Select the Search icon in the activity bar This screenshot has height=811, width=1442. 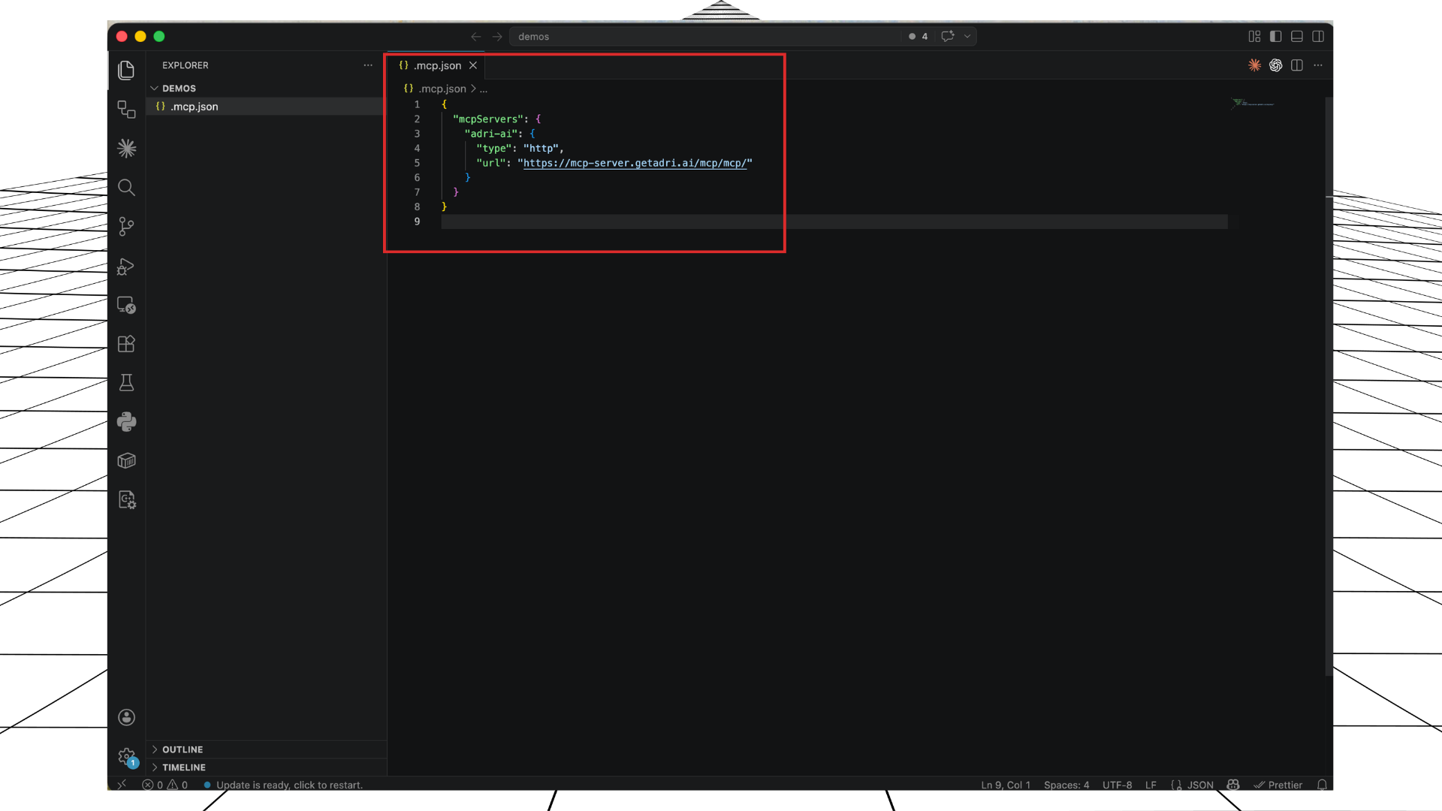point(126,187)
